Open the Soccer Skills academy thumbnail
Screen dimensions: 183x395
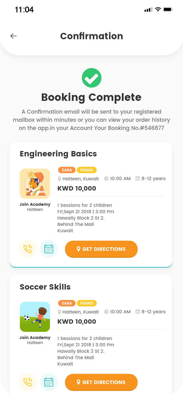[x=35, y=317]
